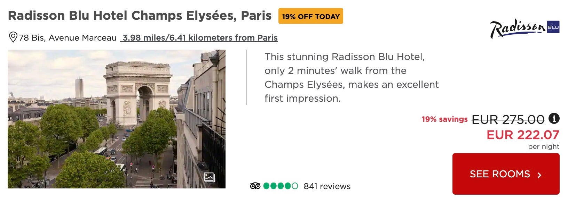Click the Radisson Blu Hotel Champs Elysées title
The height and width of the screenshot is (203, 568).
[140, 16]
